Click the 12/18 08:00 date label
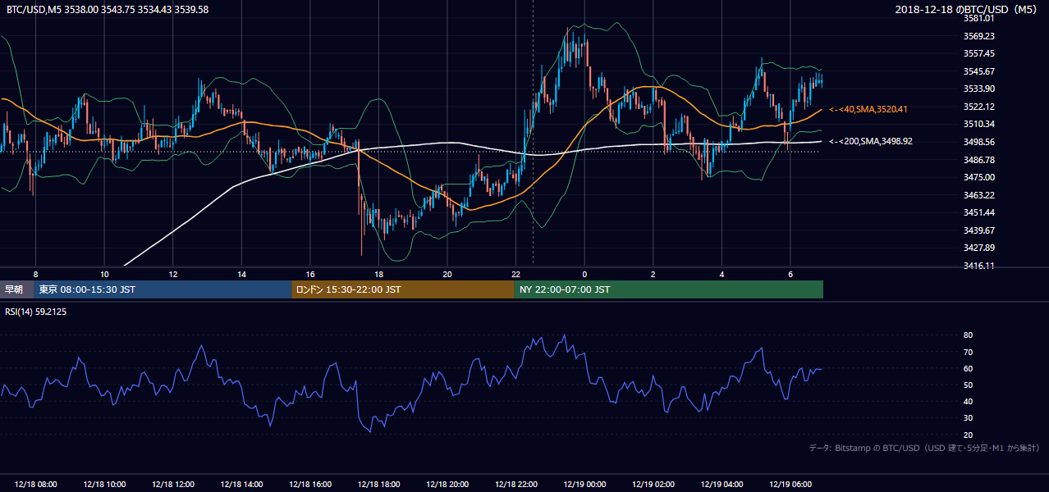 click(x=35, y=485)
